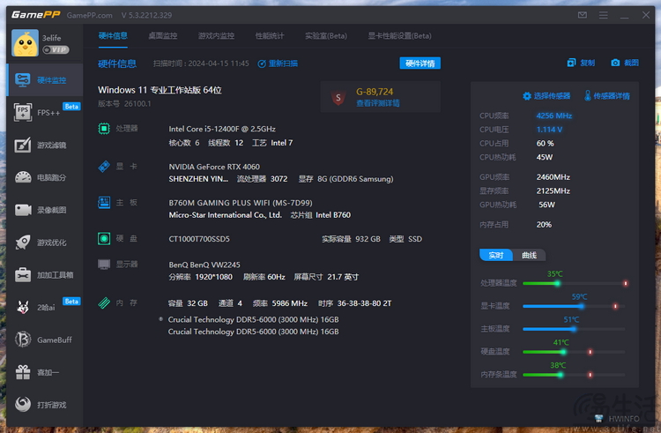Screen dimensions: 661x433
Task: Open the 录像截图 camera recording icon
Action: coord(23,210)
